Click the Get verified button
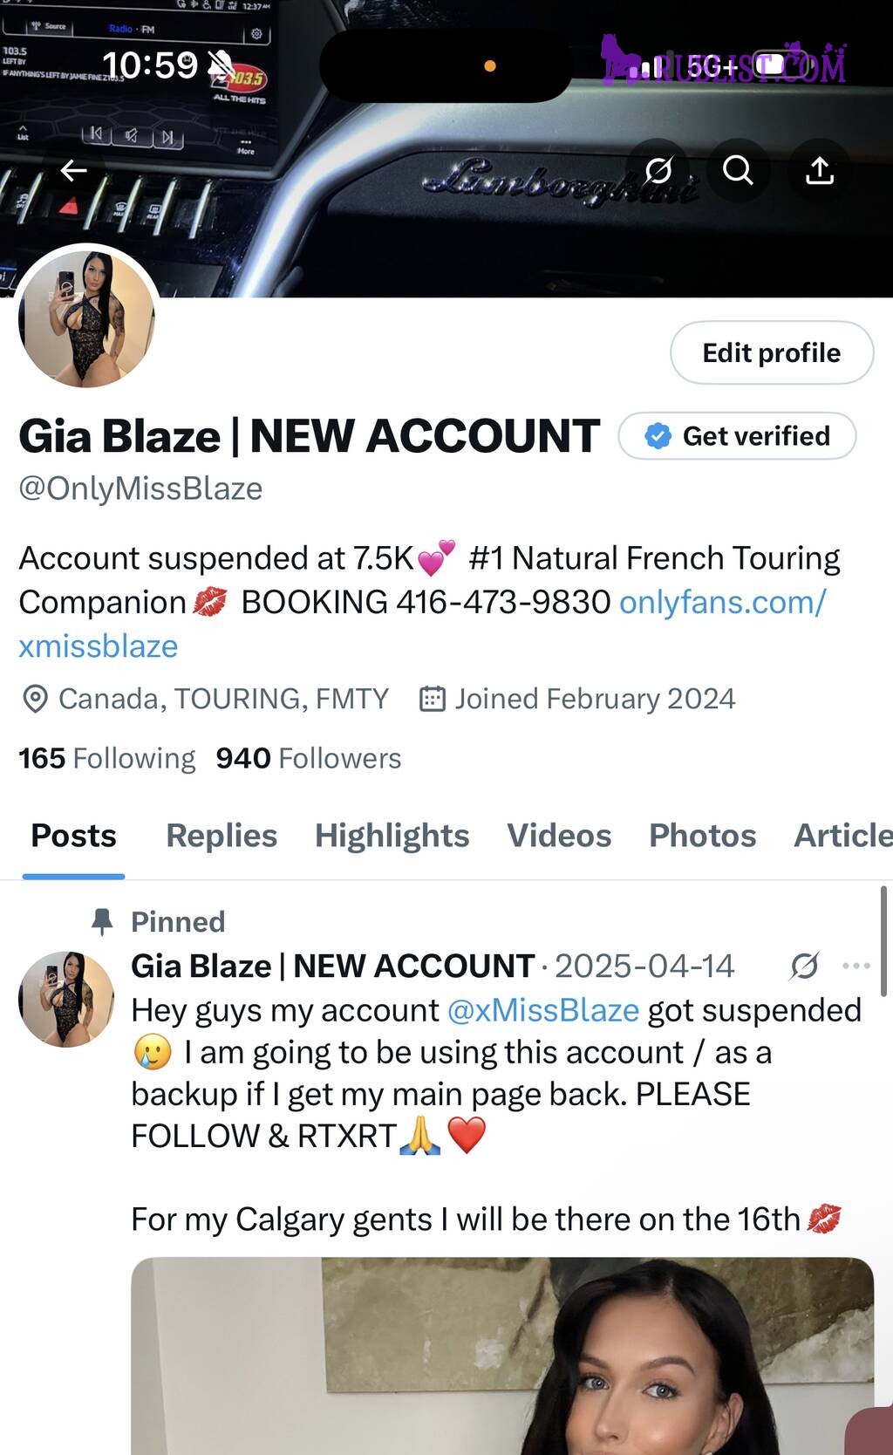Screen dimensions: 893x1455 [738, 435]
